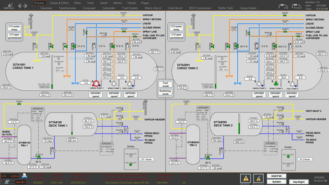Open valve 22V8203 above PBU 2
This screenshot has width=329, height=185.
tap(186, 104)
